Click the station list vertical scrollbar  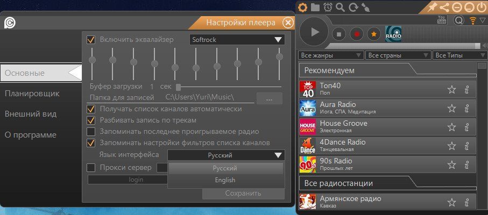pos(482,137)
